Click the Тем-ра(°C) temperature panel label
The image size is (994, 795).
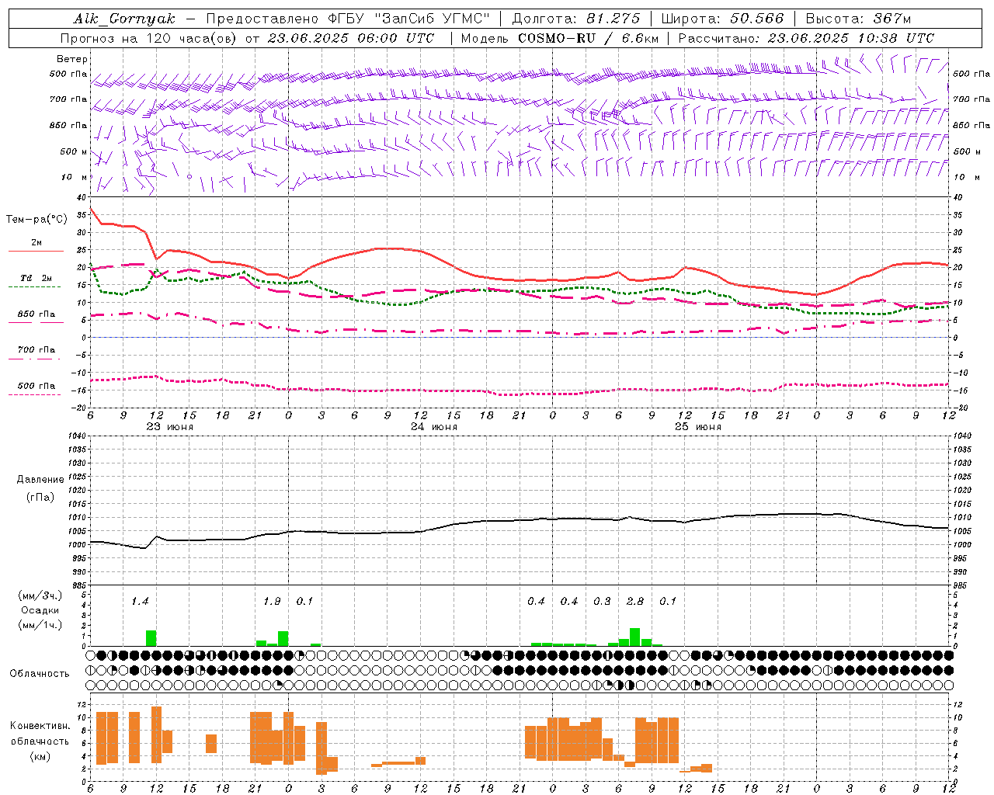click(x=36, y=220)
